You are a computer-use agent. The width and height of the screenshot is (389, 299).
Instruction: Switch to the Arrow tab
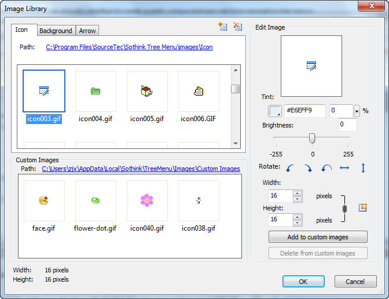pyautogui.click(x=87, y=31)
